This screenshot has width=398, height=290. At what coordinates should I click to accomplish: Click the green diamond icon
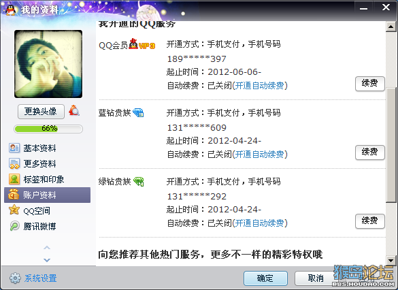click(x=139, y=181)
